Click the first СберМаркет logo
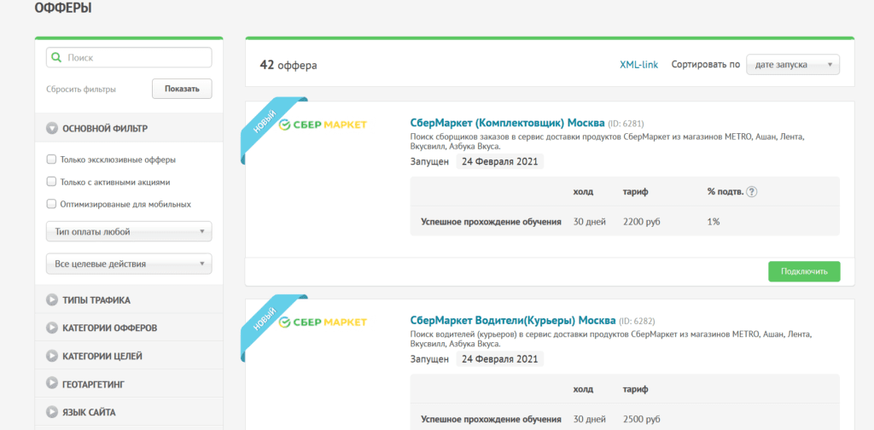The image size is (874, 430). click(322, 125)
